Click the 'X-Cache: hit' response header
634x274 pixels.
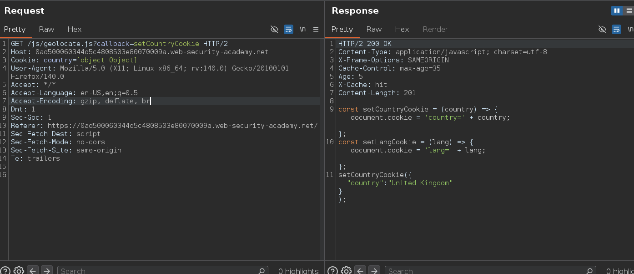[363, 85]
